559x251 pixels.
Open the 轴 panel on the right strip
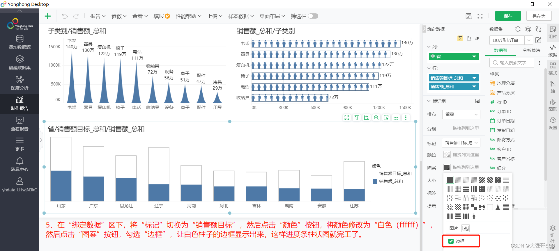tap(553, 87)
